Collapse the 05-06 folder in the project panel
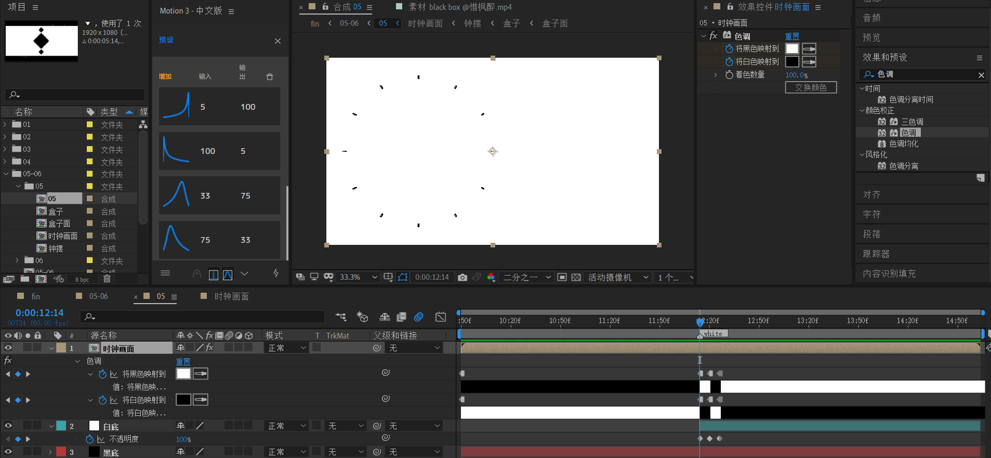Screen dimensions: 991x458 click(x=5, y=174)
